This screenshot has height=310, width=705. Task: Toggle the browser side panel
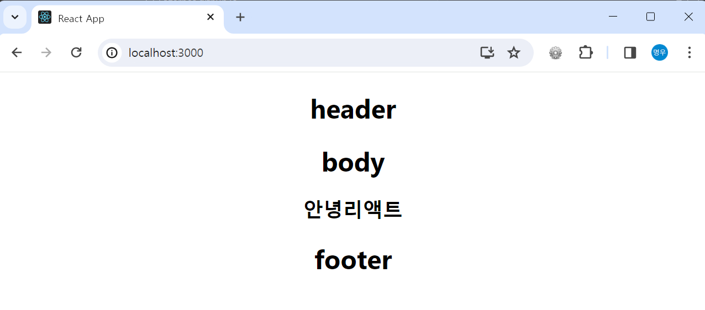(x=630, y=52)
